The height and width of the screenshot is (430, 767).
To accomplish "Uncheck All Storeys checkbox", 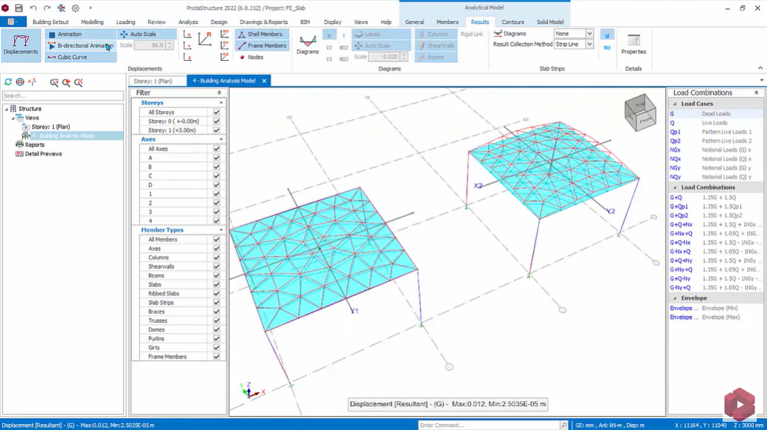I will point(216,112).
